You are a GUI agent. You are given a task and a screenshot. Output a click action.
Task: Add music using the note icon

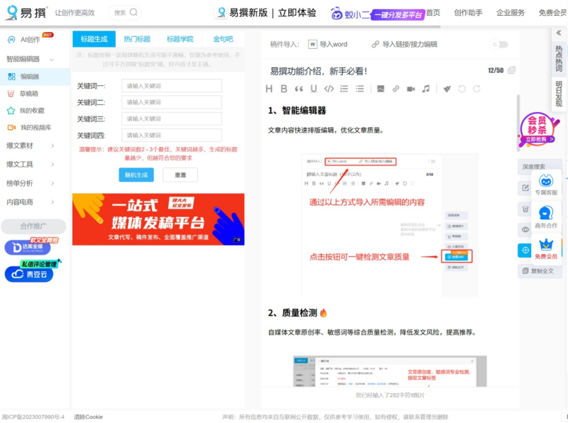click(x=426, y=89)
